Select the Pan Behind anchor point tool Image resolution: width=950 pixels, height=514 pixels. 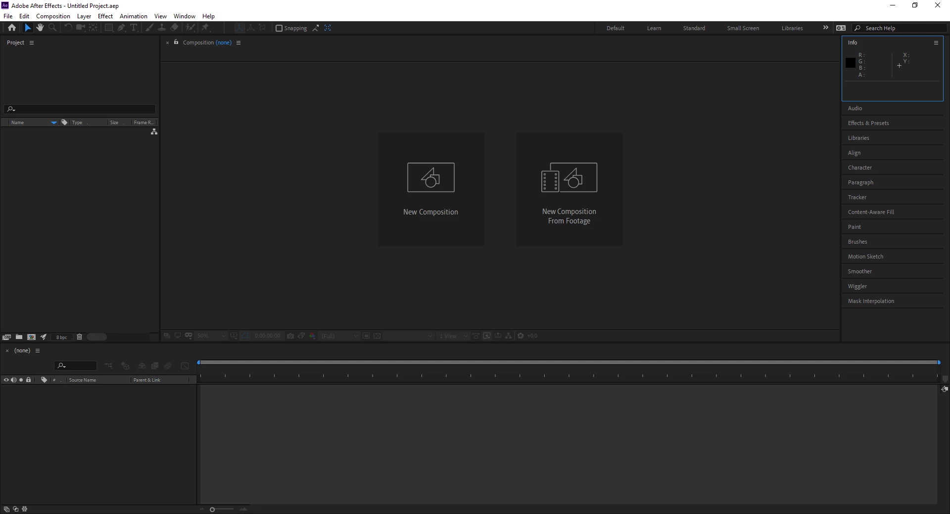93,28
